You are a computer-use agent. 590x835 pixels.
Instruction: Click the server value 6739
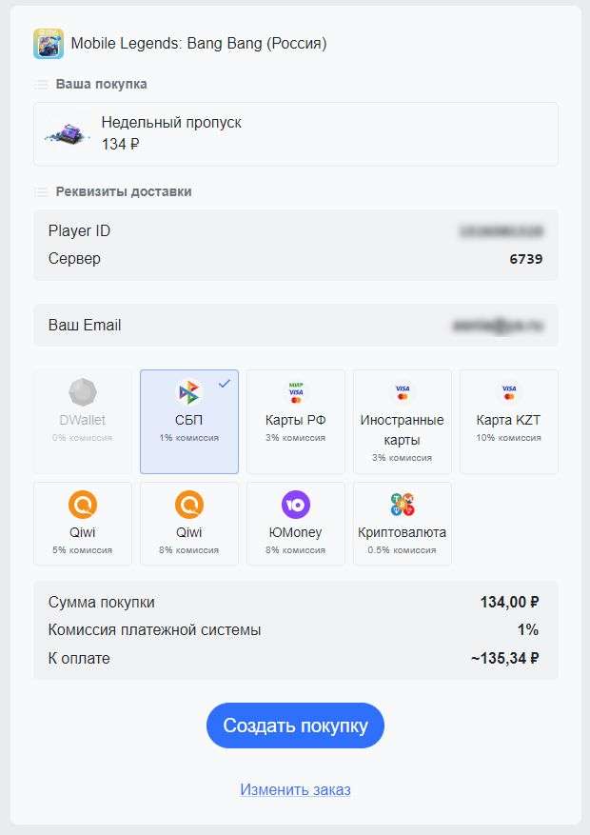tap(524, 259)
